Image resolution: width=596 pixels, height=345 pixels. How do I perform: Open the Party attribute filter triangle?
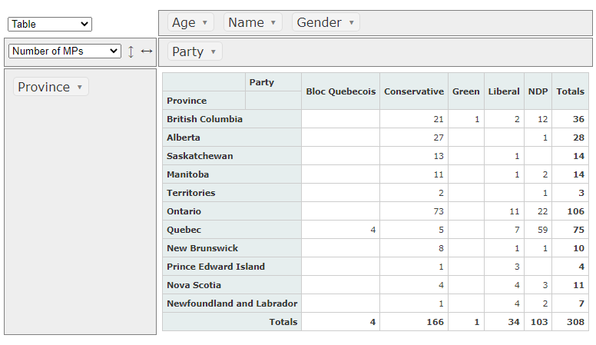point(214,51)
